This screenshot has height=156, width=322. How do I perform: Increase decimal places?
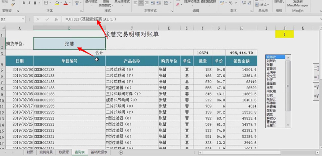(x=244, y=3)
